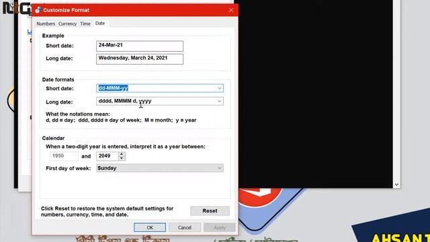Image resolution: width=430 pixels, height=242 pixels.
Task: Open the Long date format dropdown arrow
Action: (x=220, y=102)
